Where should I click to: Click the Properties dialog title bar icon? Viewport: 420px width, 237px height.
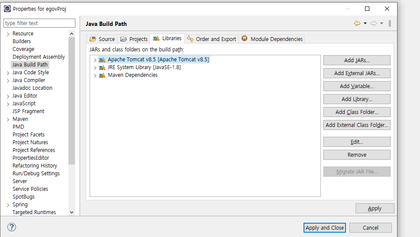tap(7, 9)
